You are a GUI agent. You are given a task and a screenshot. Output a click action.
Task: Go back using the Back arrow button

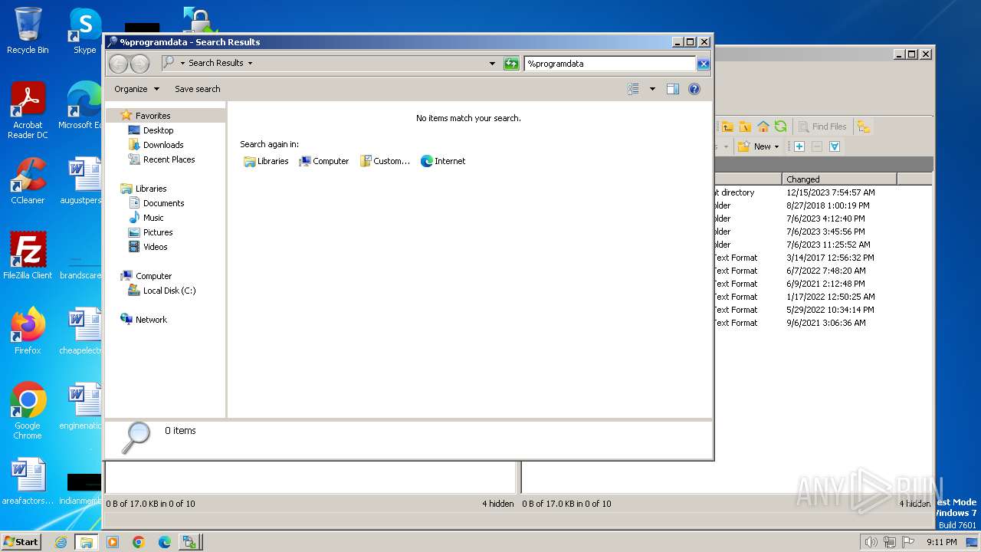(118, 64)
